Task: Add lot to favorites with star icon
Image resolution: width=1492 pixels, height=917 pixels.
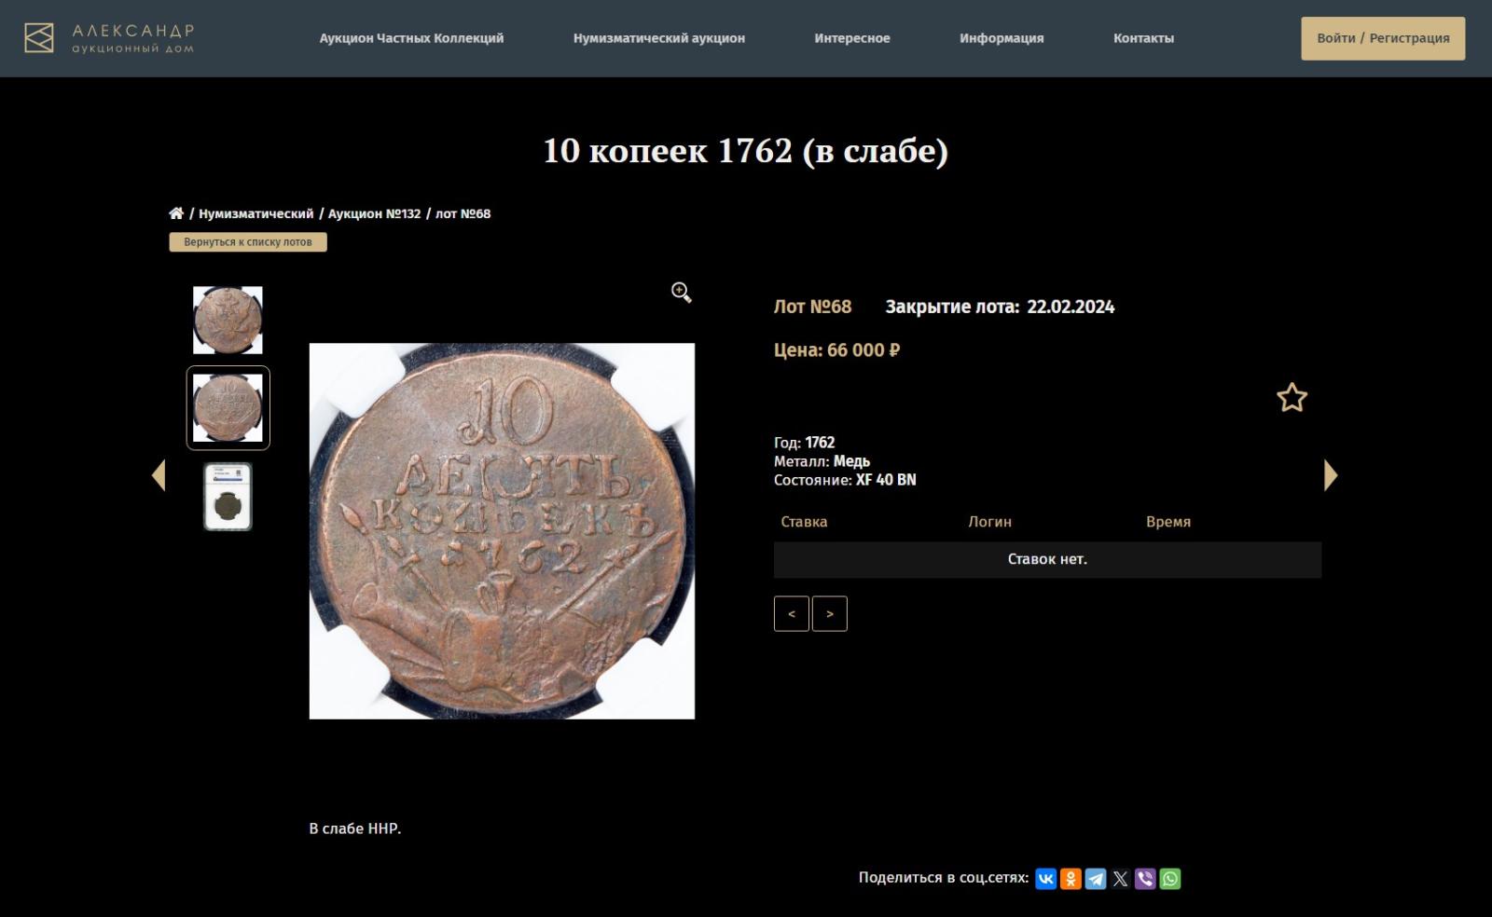Action: tap(1292, 398)
